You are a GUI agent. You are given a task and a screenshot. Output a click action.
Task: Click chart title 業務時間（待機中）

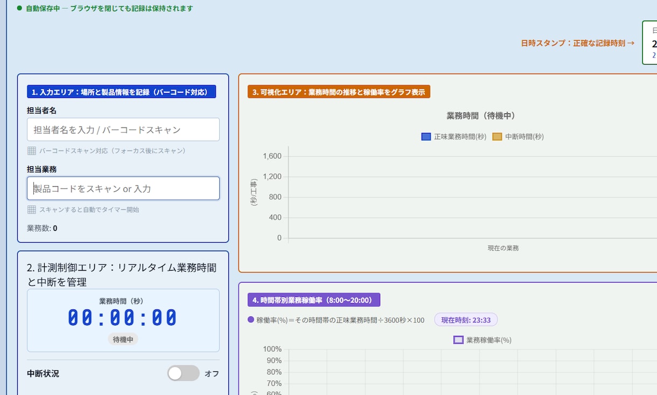point(481,116)
